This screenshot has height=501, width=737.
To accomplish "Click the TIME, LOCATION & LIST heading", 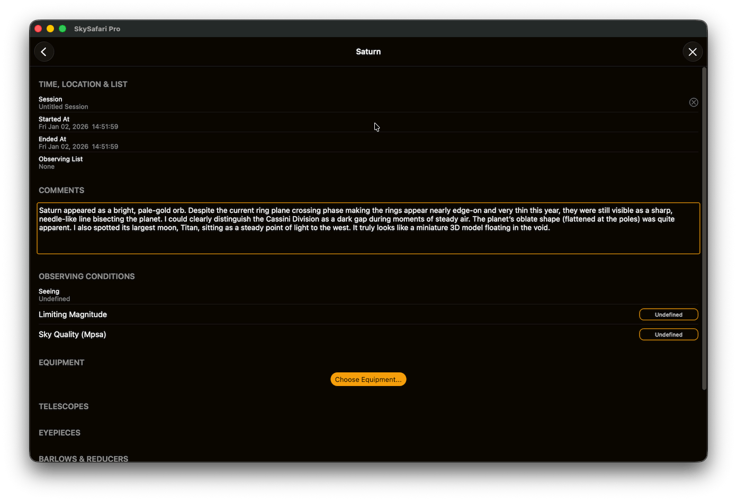I will 83,84.
